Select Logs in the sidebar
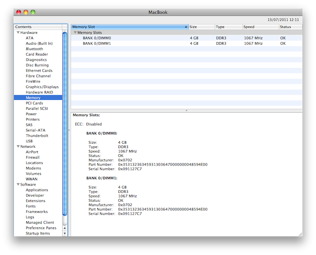This screenshot has height=255, width=316. pyautogui.click(x=30, y=217)
